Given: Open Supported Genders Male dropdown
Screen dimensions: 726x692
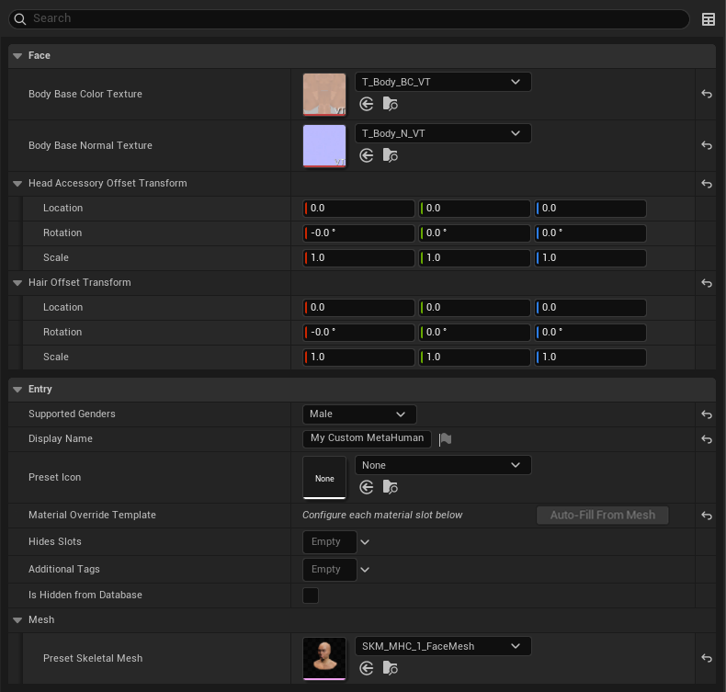Looking at the screenshot, I should [359, 414].
